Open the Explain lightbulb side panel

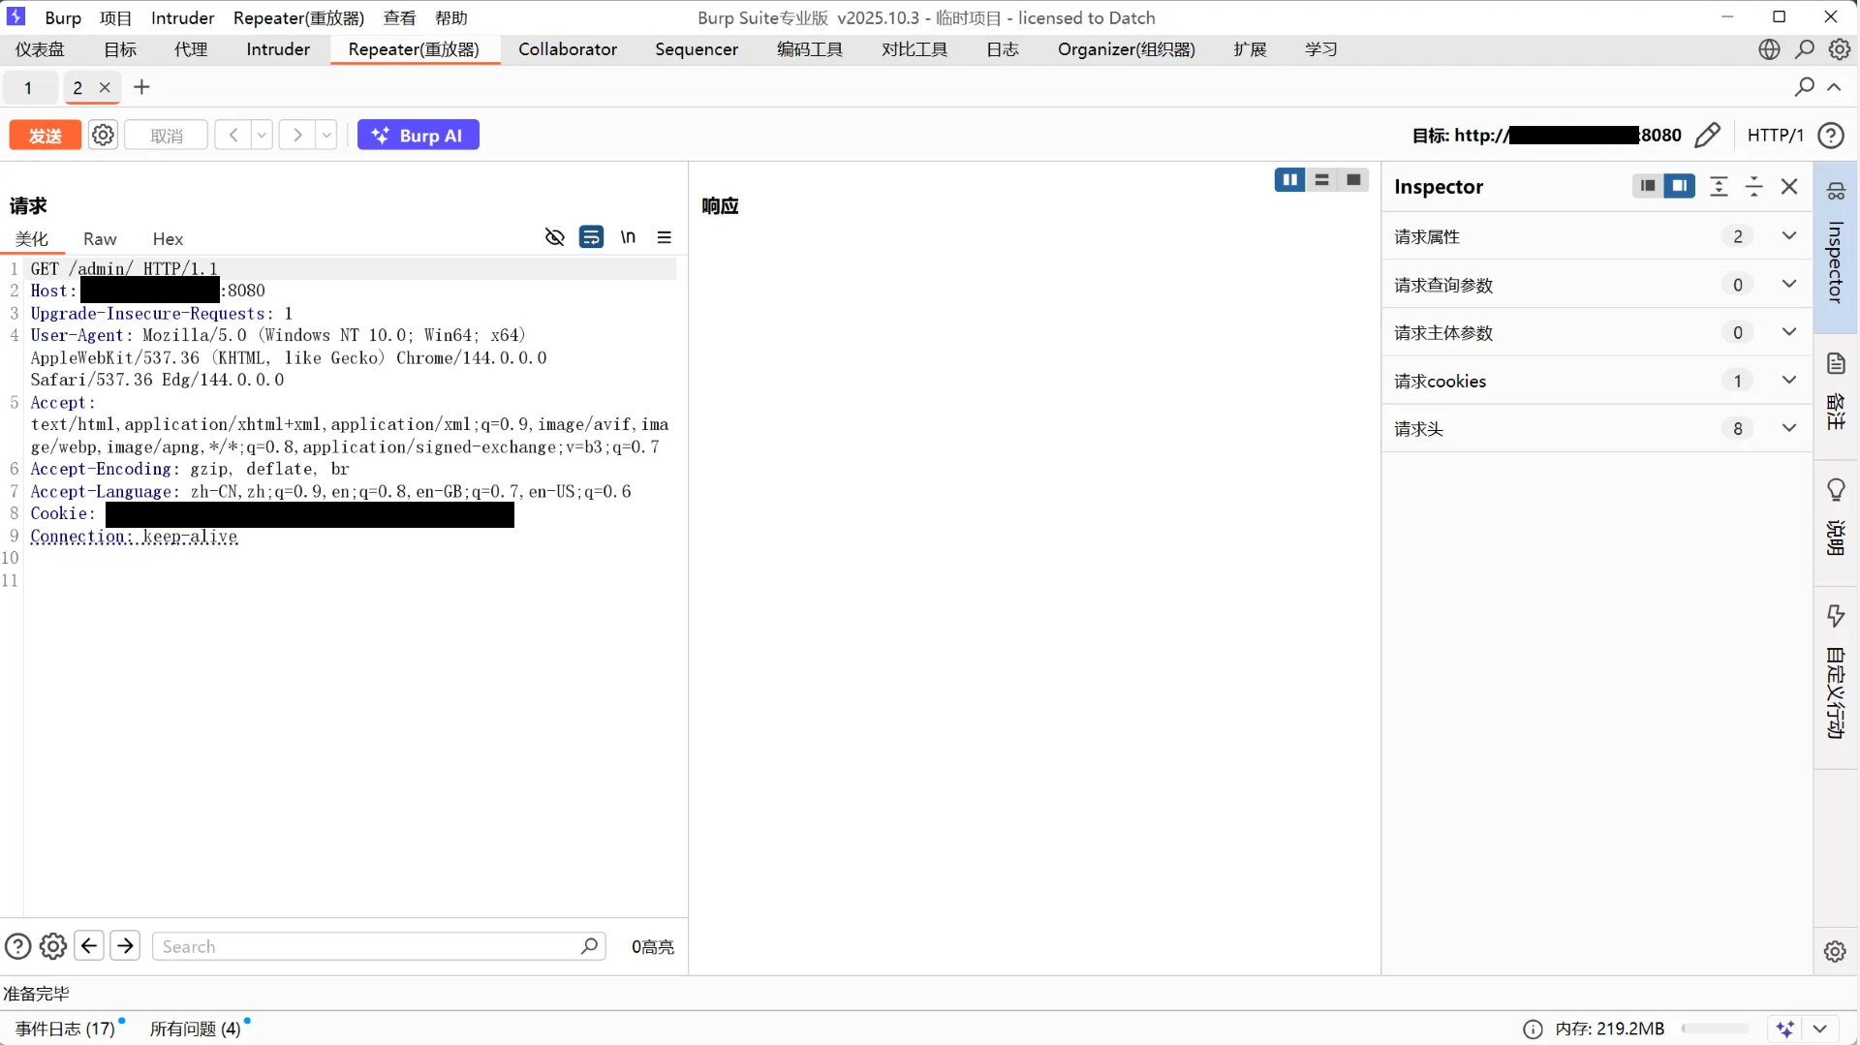1836,490
